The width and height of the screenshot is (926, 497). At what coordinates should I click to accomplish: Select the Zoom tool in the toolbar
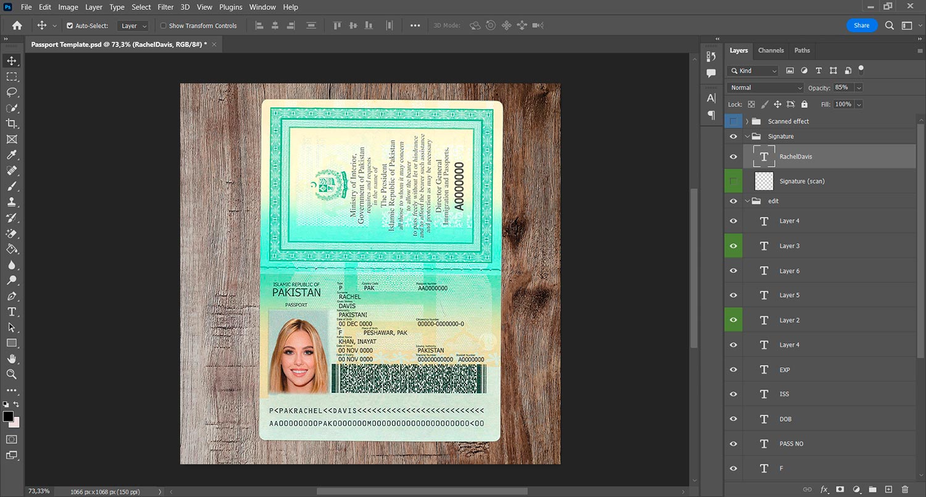pyautogui.click(x=12, y=374)
